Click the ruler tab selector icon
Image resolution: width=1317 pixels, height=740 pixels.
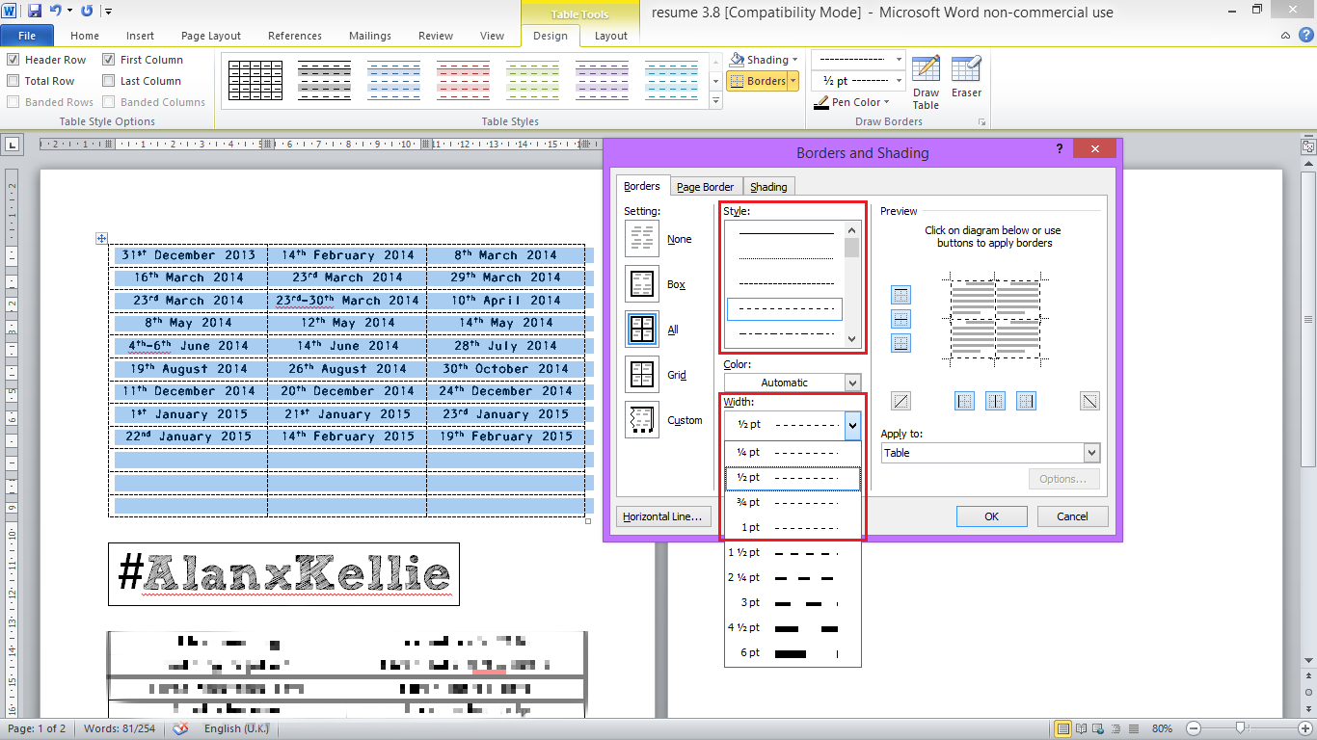(x=12, y=145)
